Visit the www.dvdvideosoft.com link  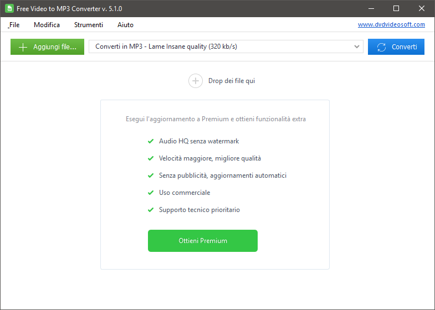pos(391,24)
